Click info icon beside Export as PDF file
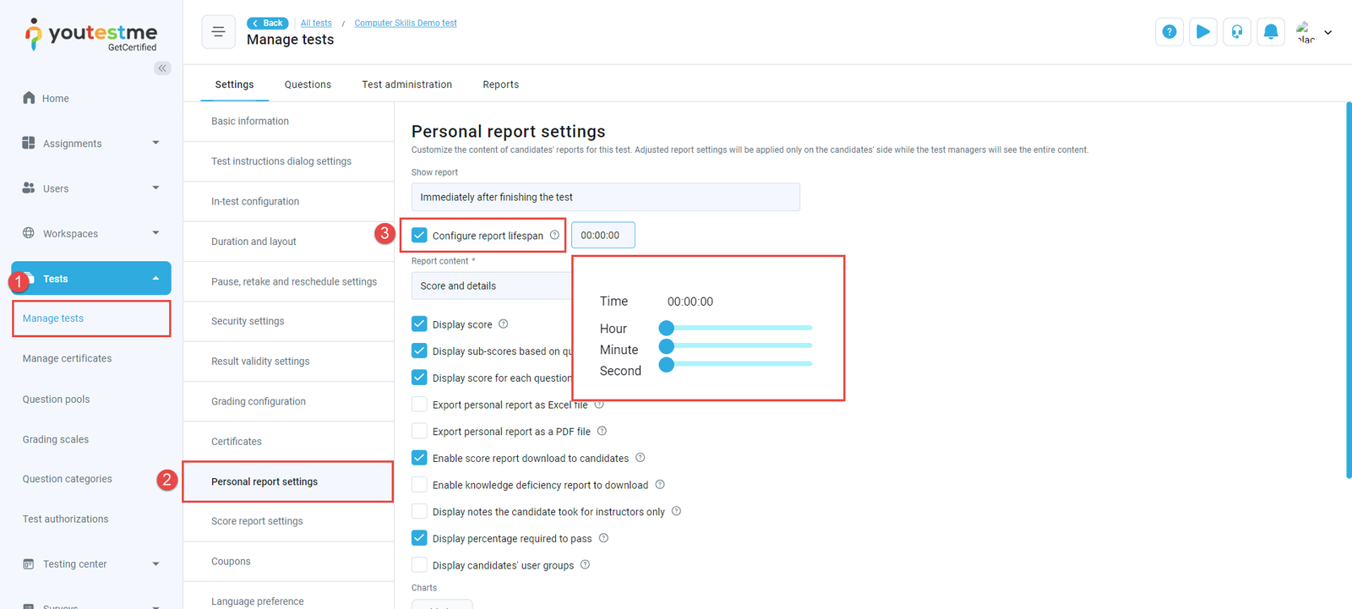This screenshot has height=609, width=1352. (602, 431)
